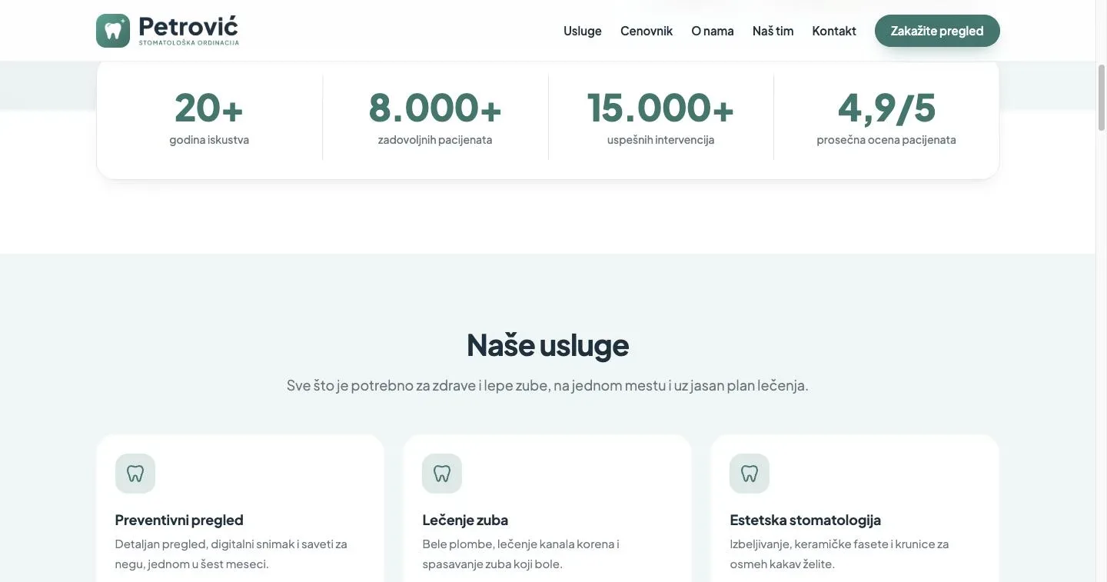The width and height of the screenshot is (1107, 582).
Task: Open the Kontakt nav link
Action: pyautogui.click(x=834, y=31)
